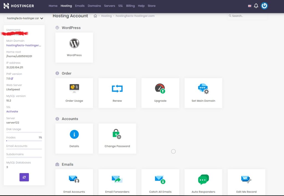Select the IP address 31.220.104.211

tap(15, 67)
